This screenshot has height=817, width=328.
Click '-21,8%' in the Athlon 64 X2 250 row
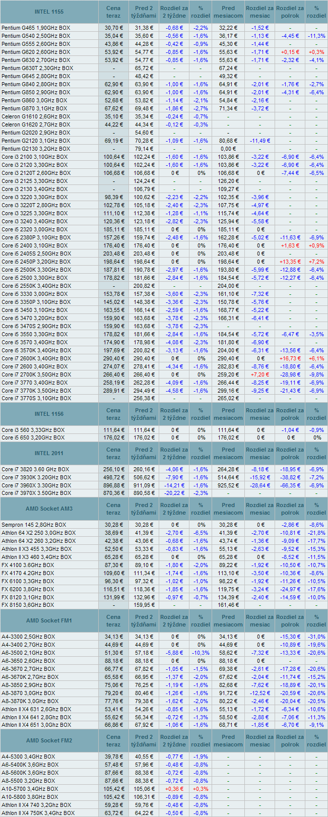pyautogui.click(x=316, y=533)
